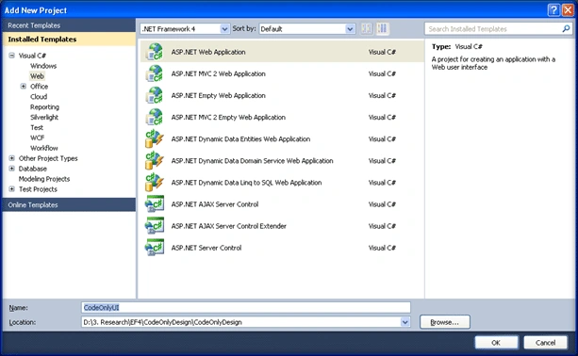Select the Silverlight category

coord(44,117)
